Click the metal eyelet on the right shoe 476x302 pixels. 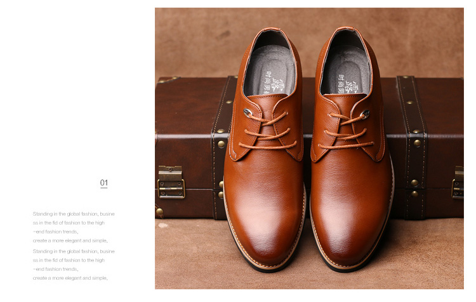pos(366,114)
